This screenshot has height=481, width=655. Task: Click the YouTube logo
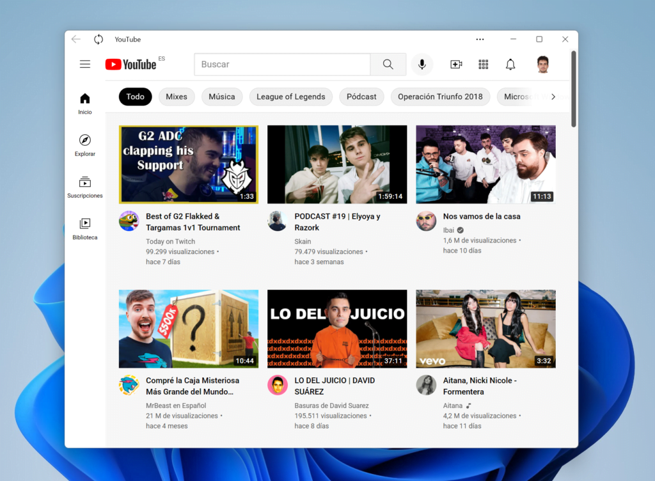131,64
